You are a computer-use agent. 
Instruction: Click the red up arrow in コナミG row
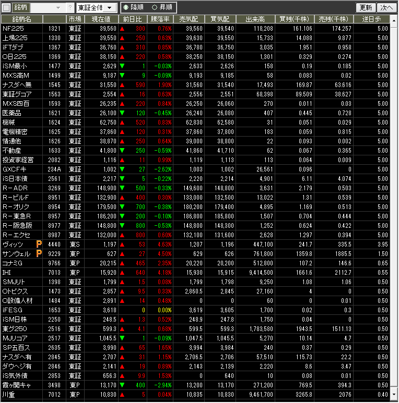pyautogui.click(x=122, y=263)
